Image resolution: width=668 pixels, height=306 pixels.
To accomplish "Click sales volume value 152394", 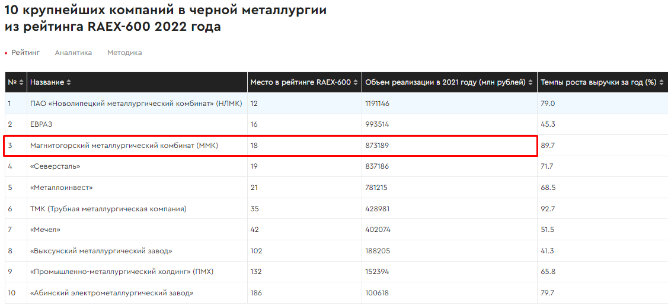I will (378, 272).
